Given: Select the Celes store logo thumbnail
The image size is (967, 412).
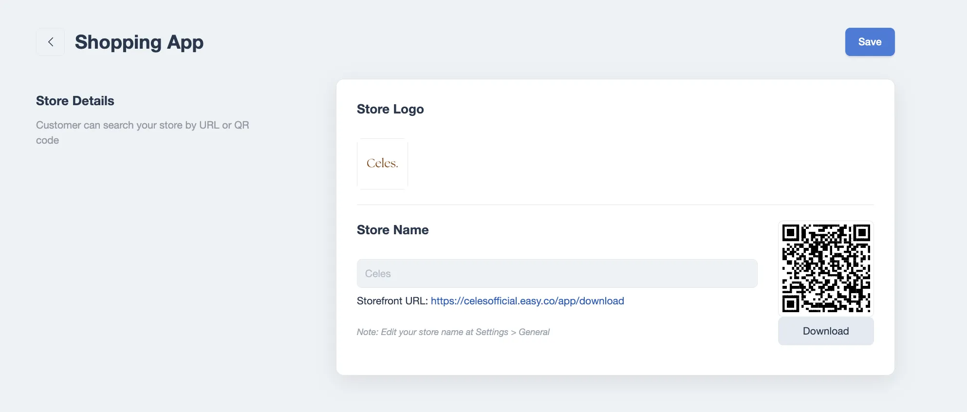Looking at the screenshot, I should pos(382,164).
